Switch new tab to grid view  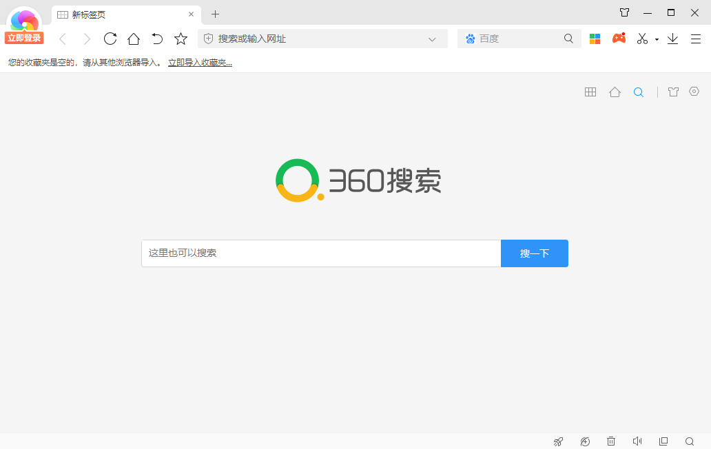pos(590,92)
